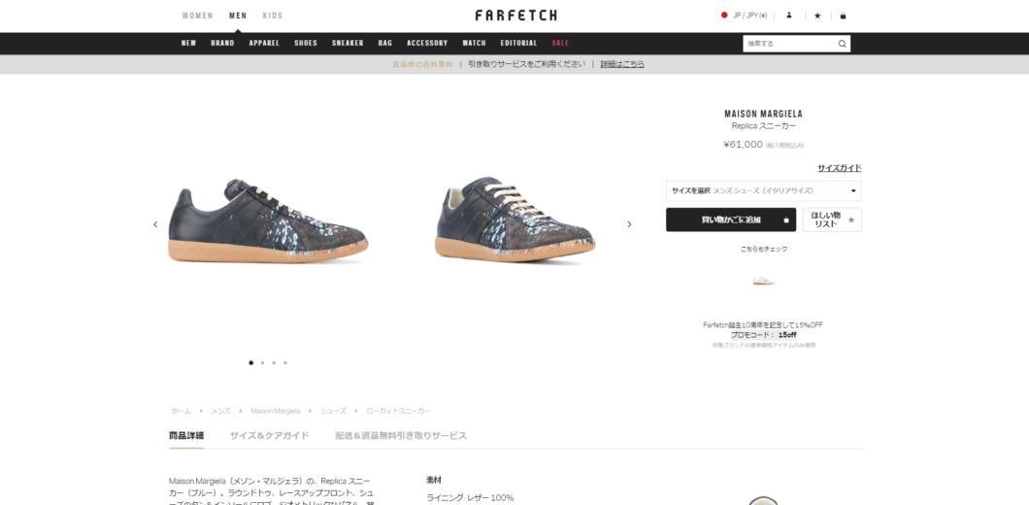Viewport: 1029px width, 505px height.
Task: Select the third image carousel dot
Action: [274, 362]
